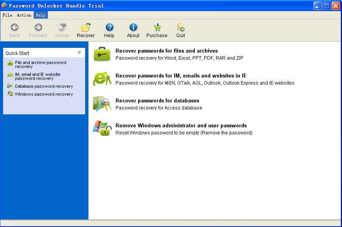Open IM, email and IE website recovery link
Screen dimensions: 342x227
coord(38,76)
